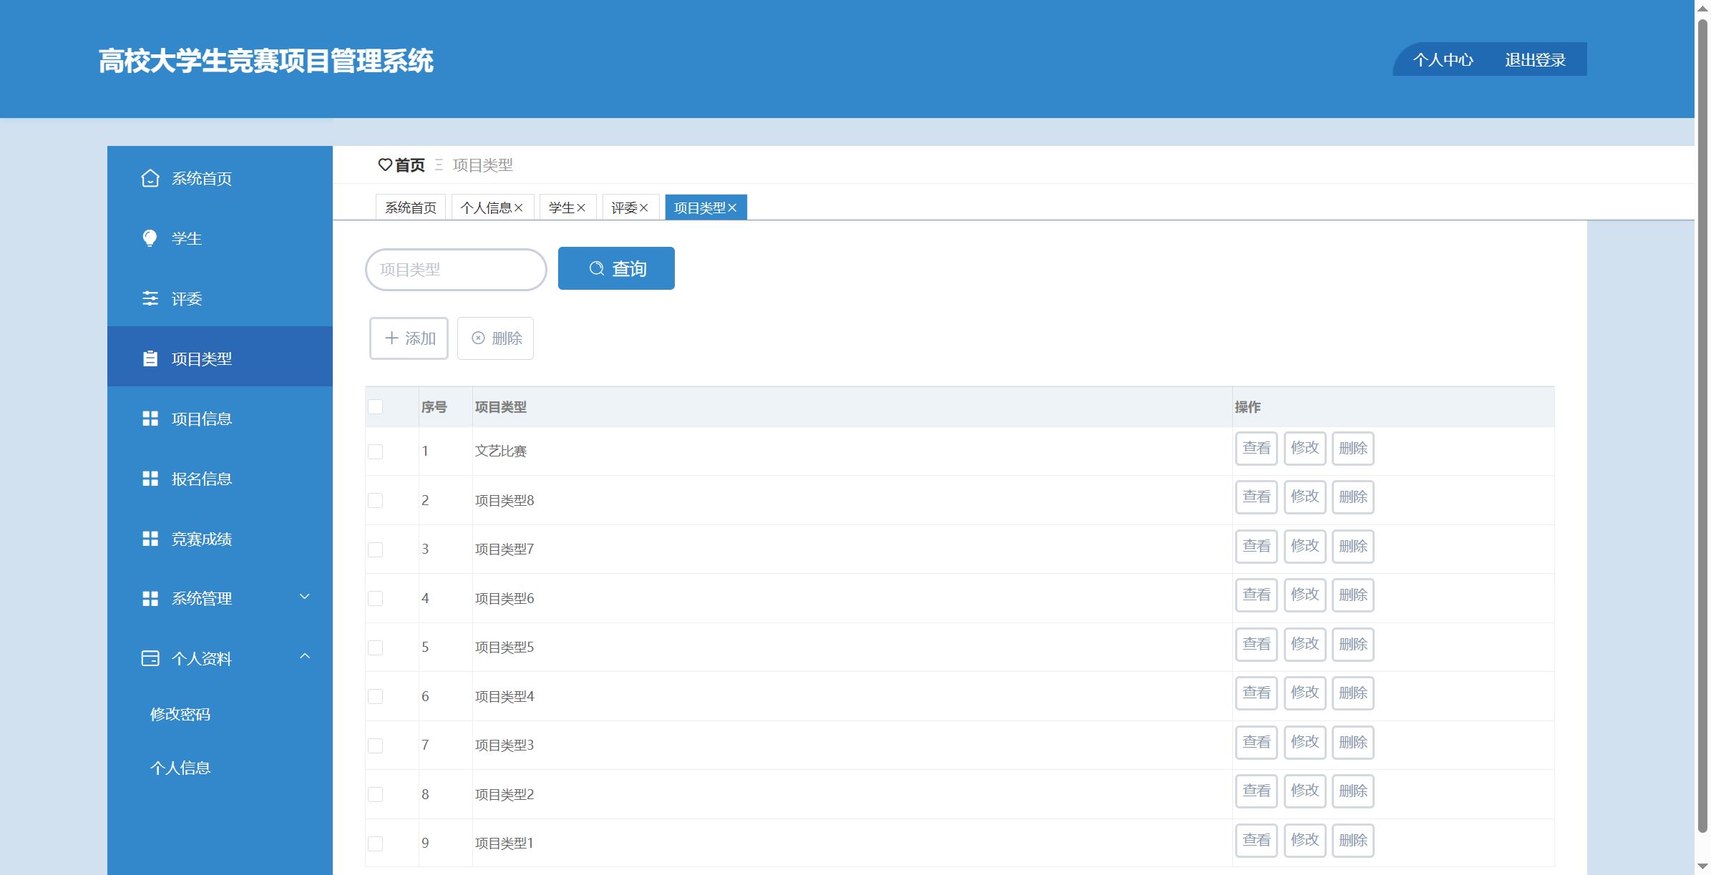Close the active 项目类型 tab with X
This screenshot has height=875, width=1711.
click(732, 207)
